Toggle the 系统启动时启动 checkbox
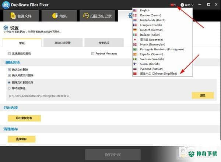The width and height of the screenshot is (221, 162). [x=9, y=53]
